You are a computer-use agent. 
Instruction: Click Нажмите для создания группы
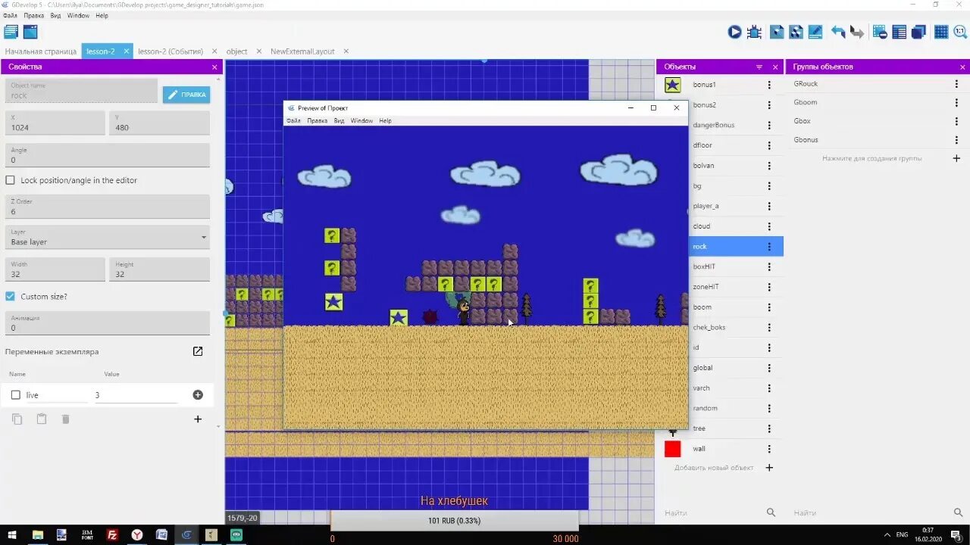(872, 158)
